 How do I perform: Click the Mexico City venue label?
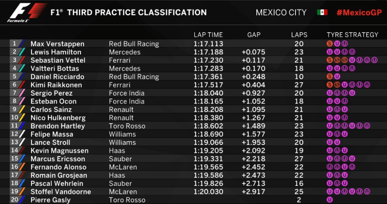point(281,12)
